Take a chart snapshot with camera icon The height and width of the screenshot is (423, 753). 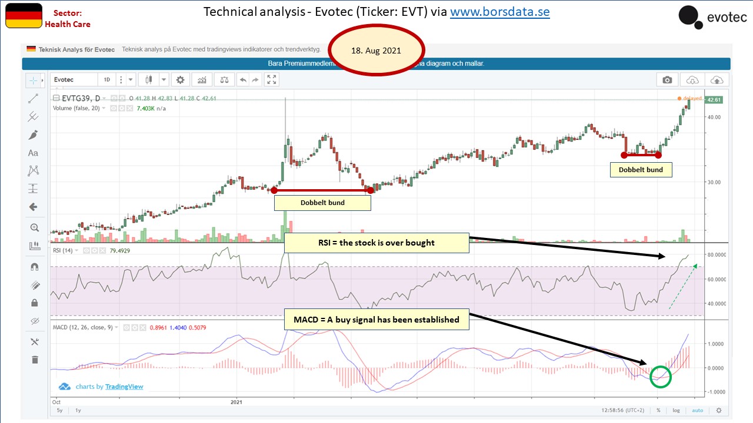(x=667, y=80)
